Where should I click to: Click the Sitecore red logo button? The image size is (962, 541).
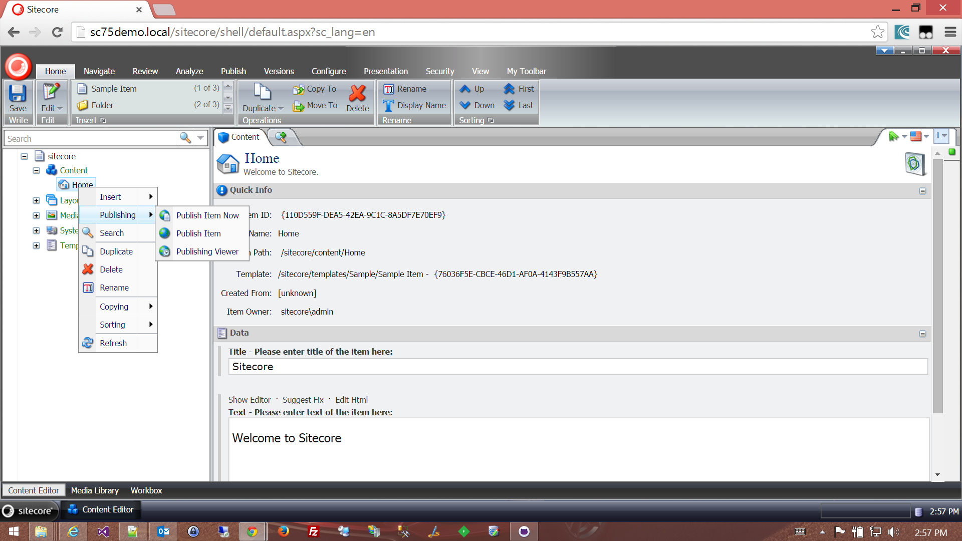pos(19,67)
